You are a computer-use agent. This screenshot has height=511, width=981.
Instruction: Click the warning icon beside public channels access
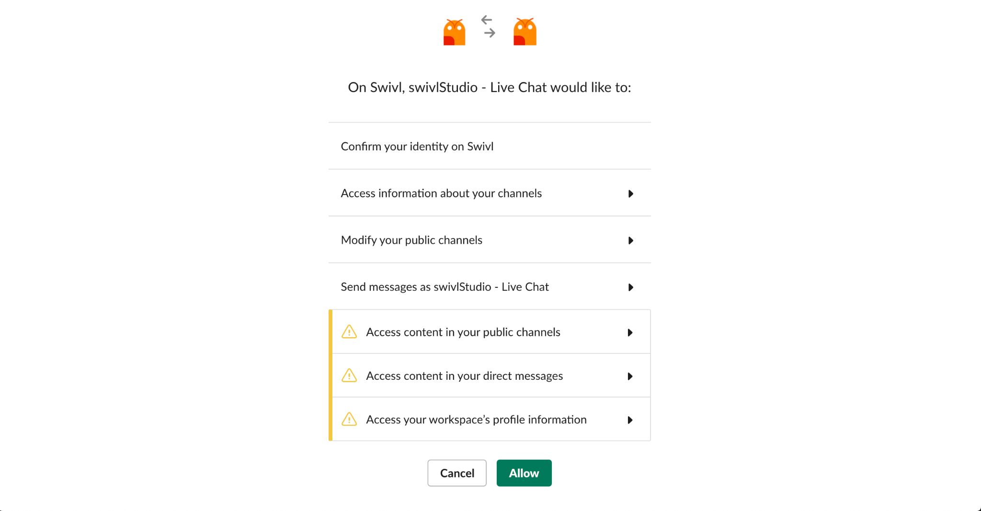(x=349, y=331)
